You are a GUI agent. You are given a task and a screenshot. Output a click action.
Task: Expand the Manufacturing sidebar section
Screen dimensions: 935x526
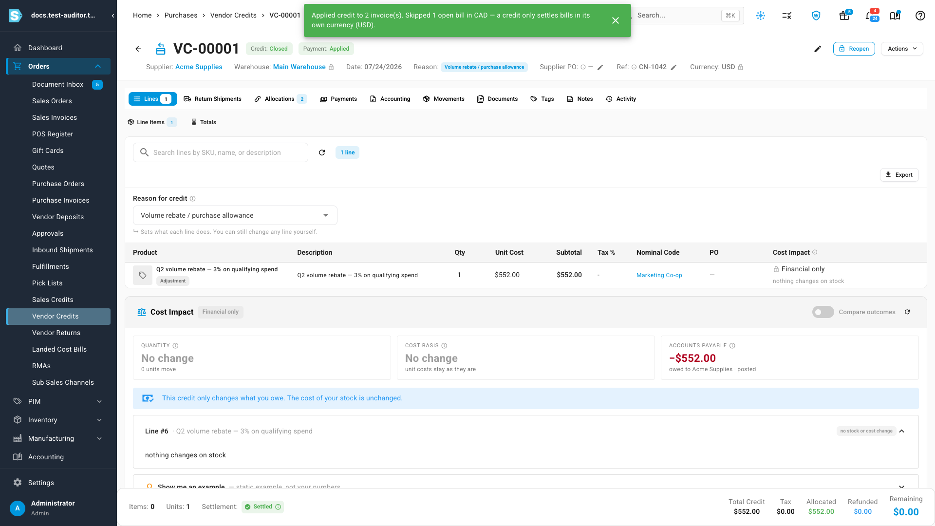[99, 438]
